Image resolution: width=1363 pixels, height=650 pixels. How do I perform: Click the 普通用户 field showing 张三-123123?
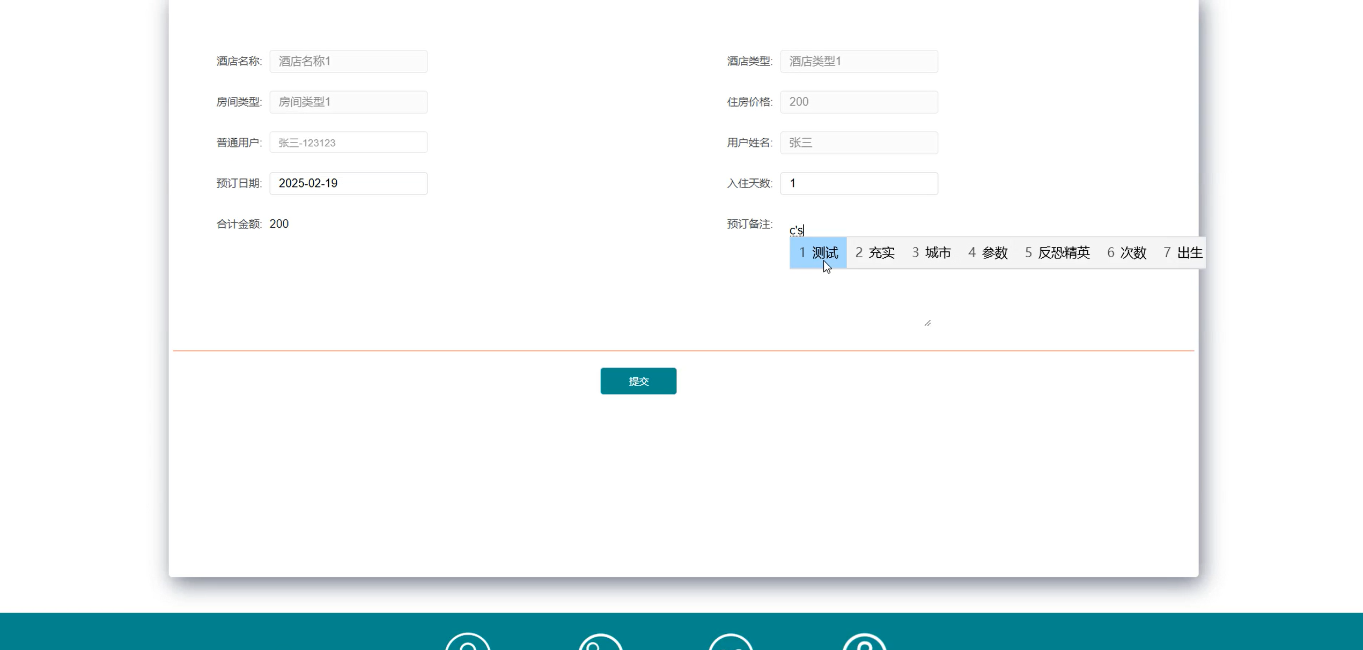click(x=348, y=143)
